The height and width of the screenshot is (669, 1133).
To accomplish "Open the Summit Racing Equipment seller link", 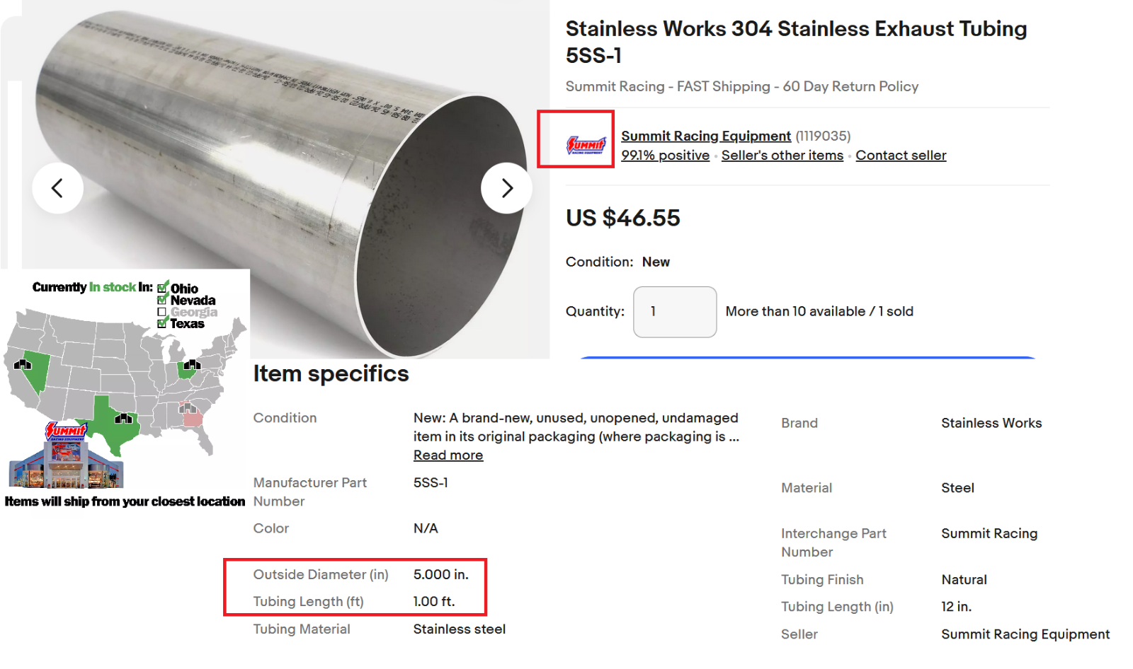I will click(x=706, y=136).
